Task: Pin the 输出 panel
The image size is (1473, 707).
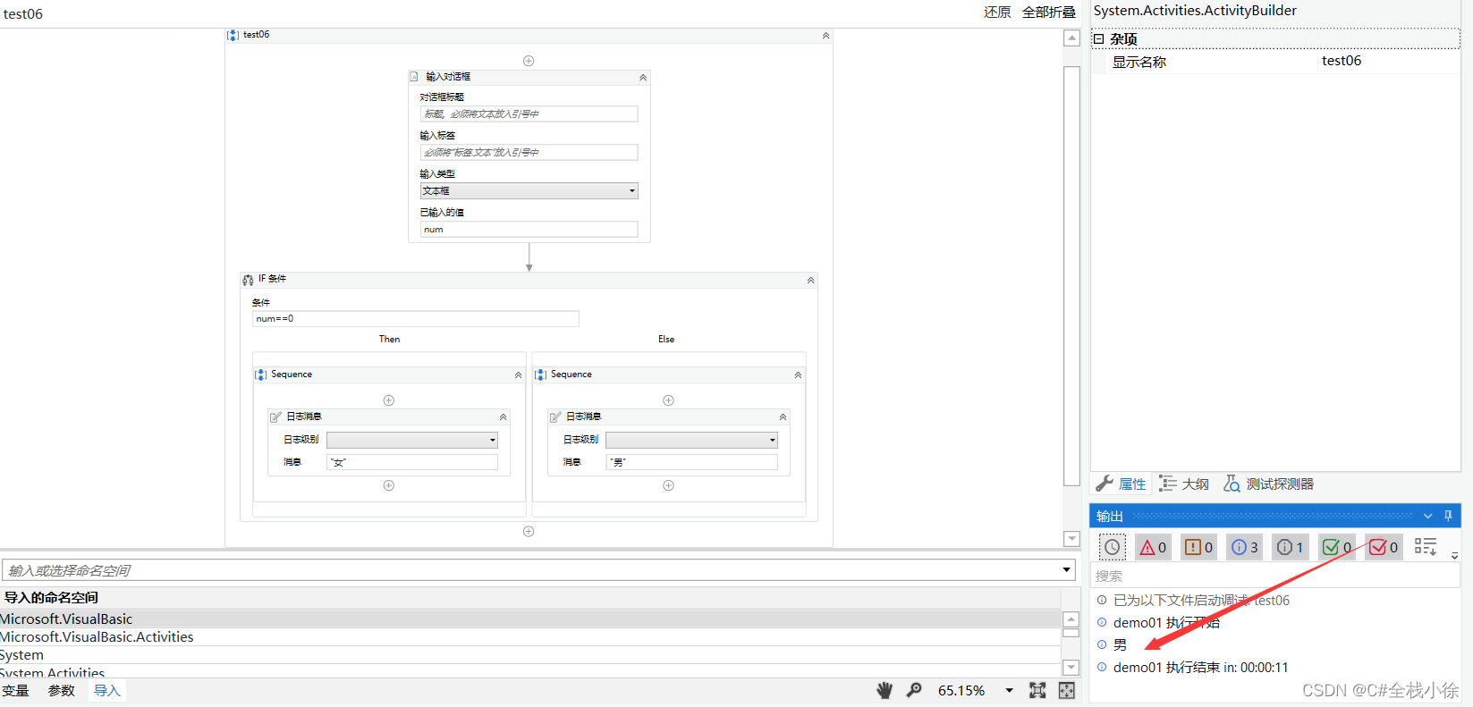Action: (1449, 516)
